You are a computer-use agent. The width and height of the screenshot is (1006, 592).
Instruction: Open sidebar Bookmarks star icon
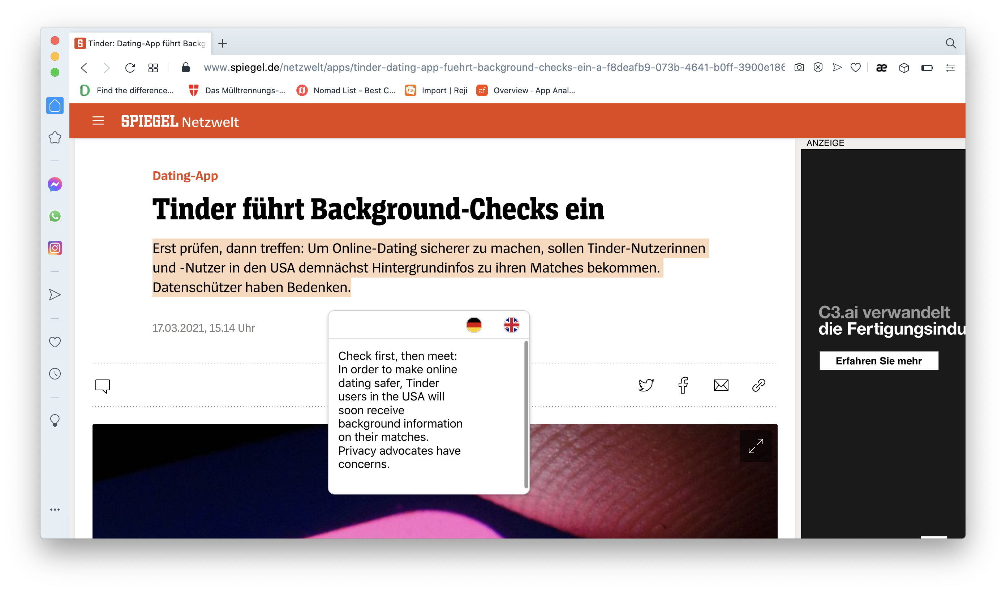(x=55, y=137)
